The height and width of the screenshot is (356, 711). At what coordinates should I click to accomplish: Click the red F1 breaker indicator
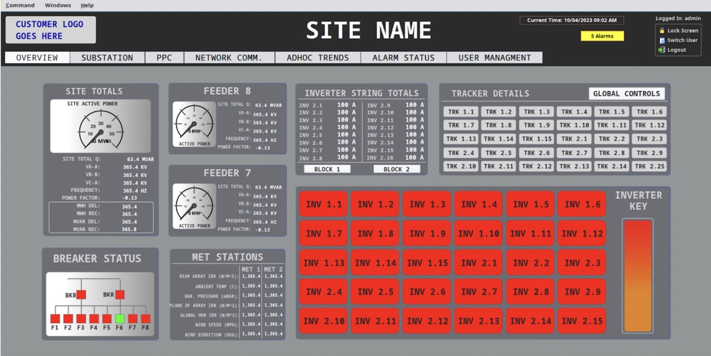point(55,319)
